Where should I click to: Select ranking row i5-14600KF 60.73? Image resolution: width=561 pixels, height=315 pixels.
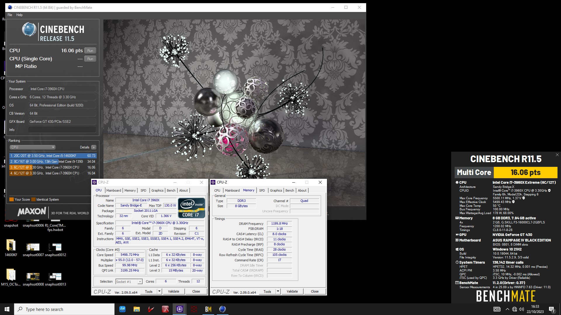coord(53,156)
